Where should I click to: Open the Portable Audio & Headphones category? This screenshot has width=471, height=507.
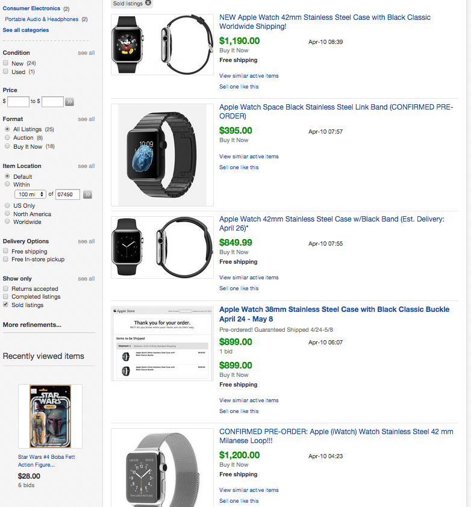(x=42, y=19)
